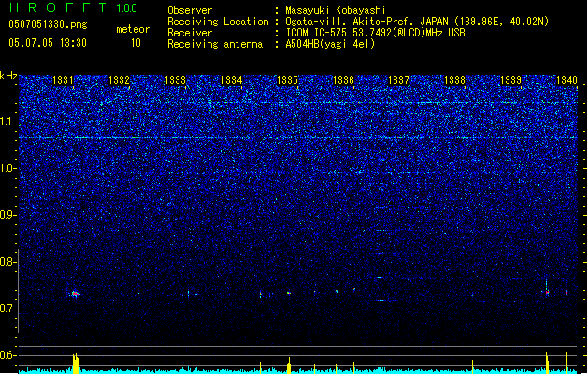Select the 1331 time marker
Screen dimensions: 588x374
(x=63, y=80)
